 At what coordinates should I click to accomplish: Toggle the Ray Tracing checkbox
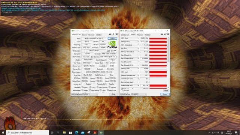[x=90, y=90]
